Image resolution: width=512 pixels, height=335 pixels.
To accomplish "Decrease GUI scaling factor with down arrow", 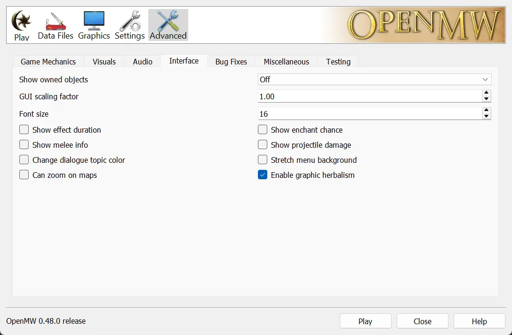I will pyautogui.click(x=487, y=99).
